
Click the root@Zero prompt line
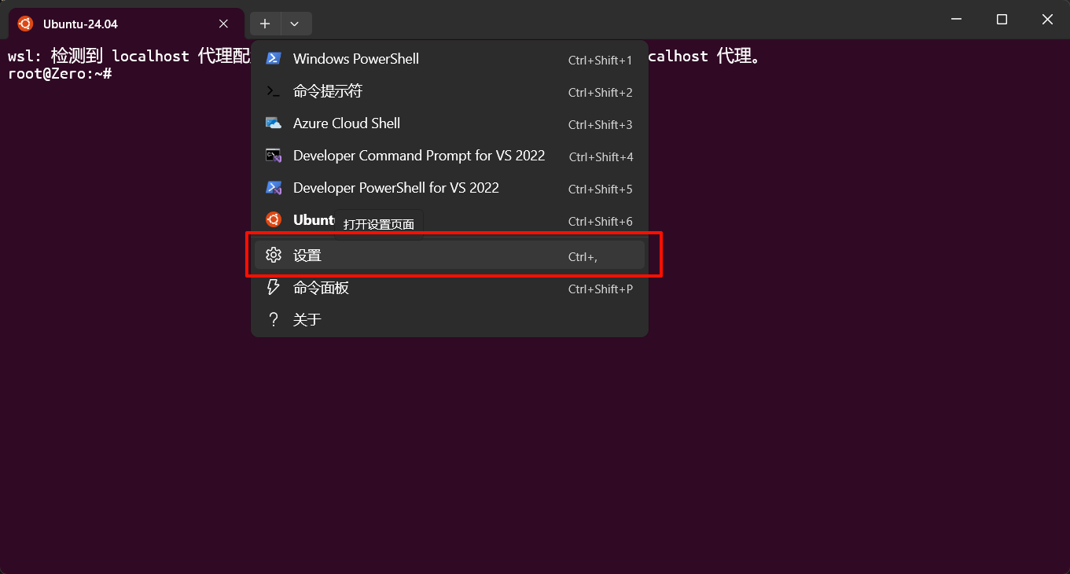[x=59, y=74]
